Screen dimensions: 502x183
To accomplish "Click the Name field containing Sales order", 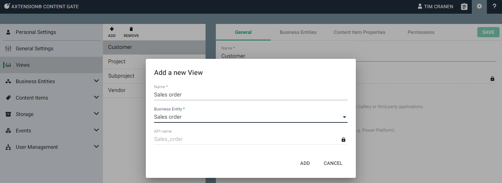I will tap(250, 95).
